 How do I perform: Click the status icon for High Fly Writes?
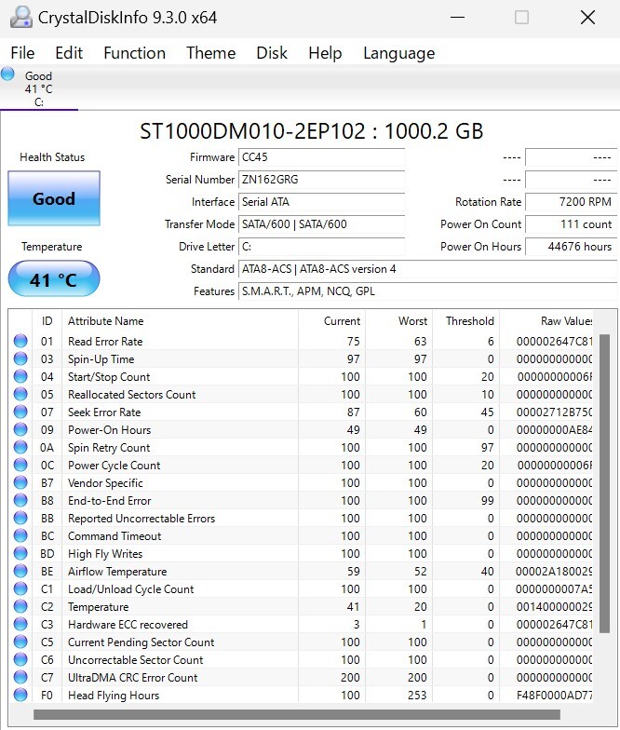click(20, 553)
